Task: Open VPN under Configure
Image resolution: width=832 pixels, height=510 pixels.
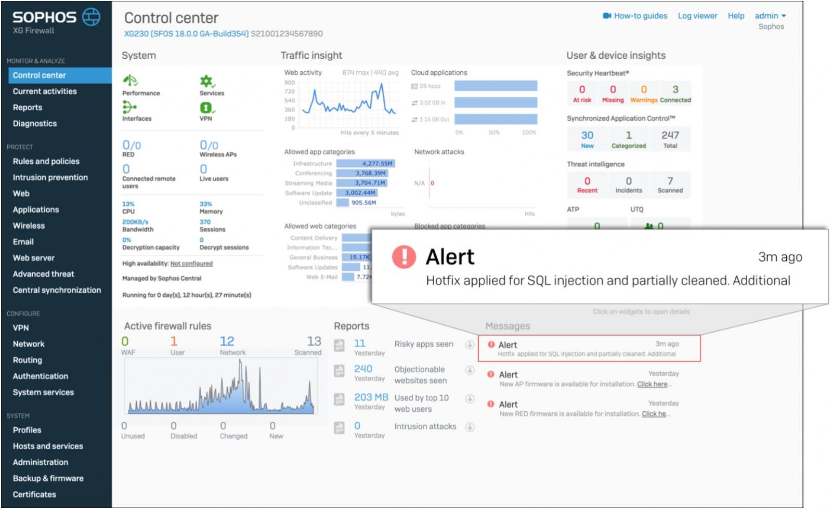Action: tap(21, 328)
